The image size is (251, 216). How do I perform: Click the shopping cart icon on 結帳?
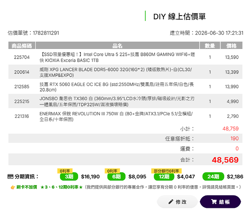pos(214,202)
